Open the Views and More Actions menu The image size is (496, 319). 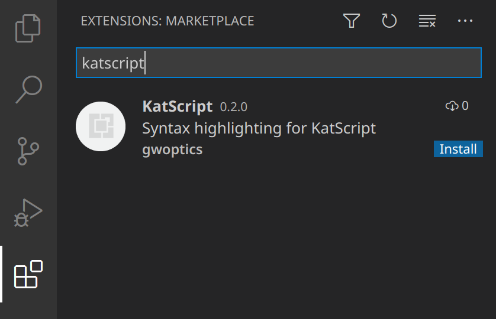pyautogui.click(x=465, y=21)
